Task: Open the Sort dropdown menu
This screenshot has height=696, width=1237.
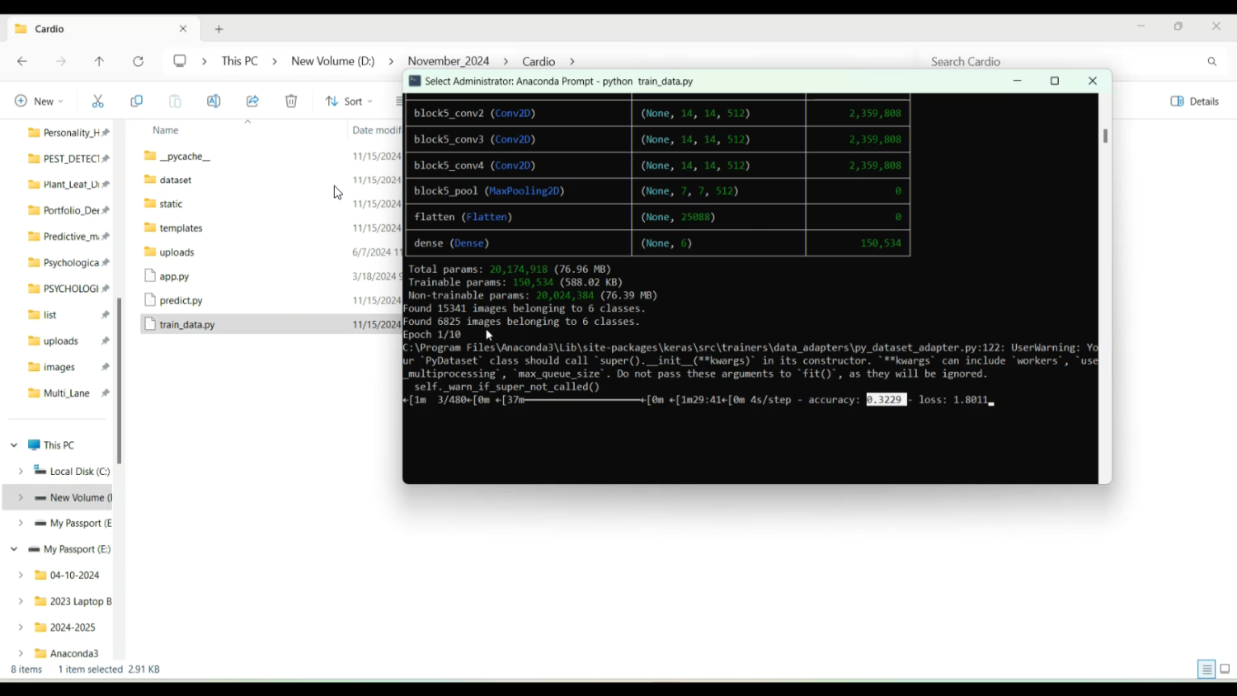Action: pos(349,101)
